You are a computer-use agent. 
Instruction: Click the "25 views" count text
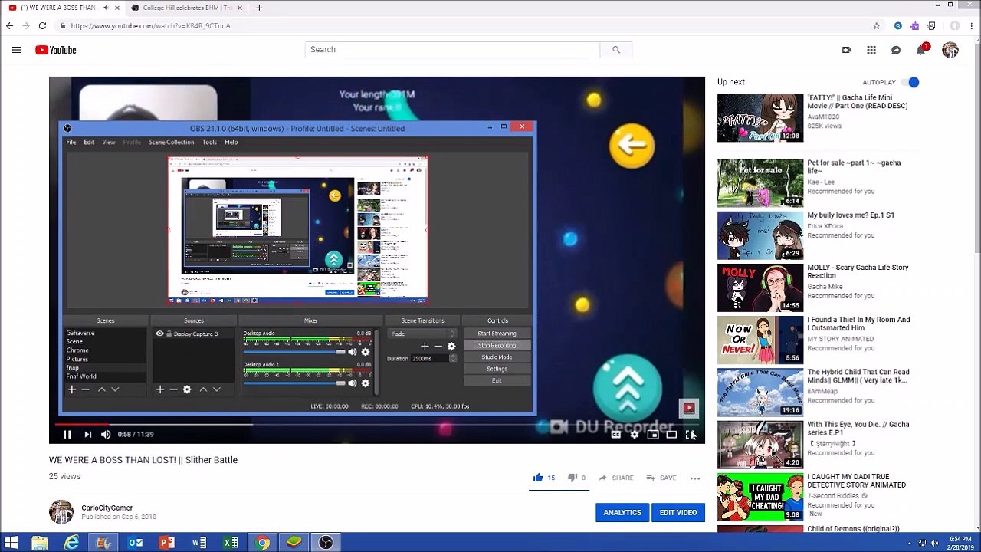pyautogui.click(x=64, y=476)
